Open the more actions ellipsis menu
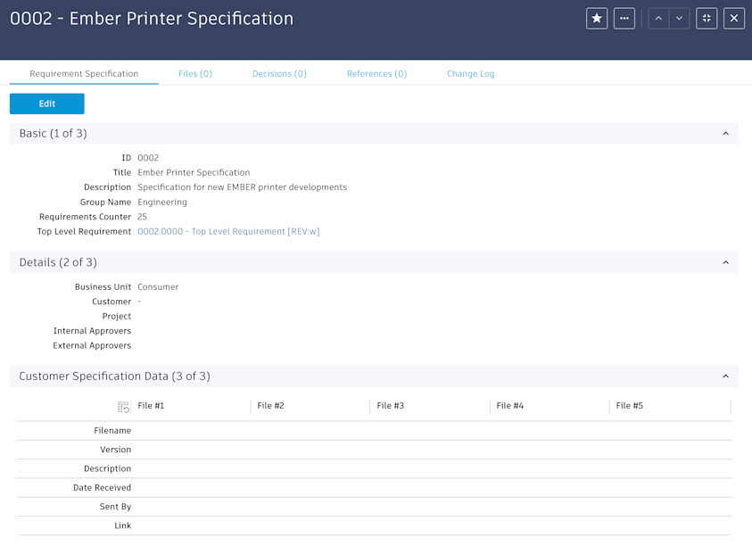Screen dimensions: 752x546 [624, 19]
